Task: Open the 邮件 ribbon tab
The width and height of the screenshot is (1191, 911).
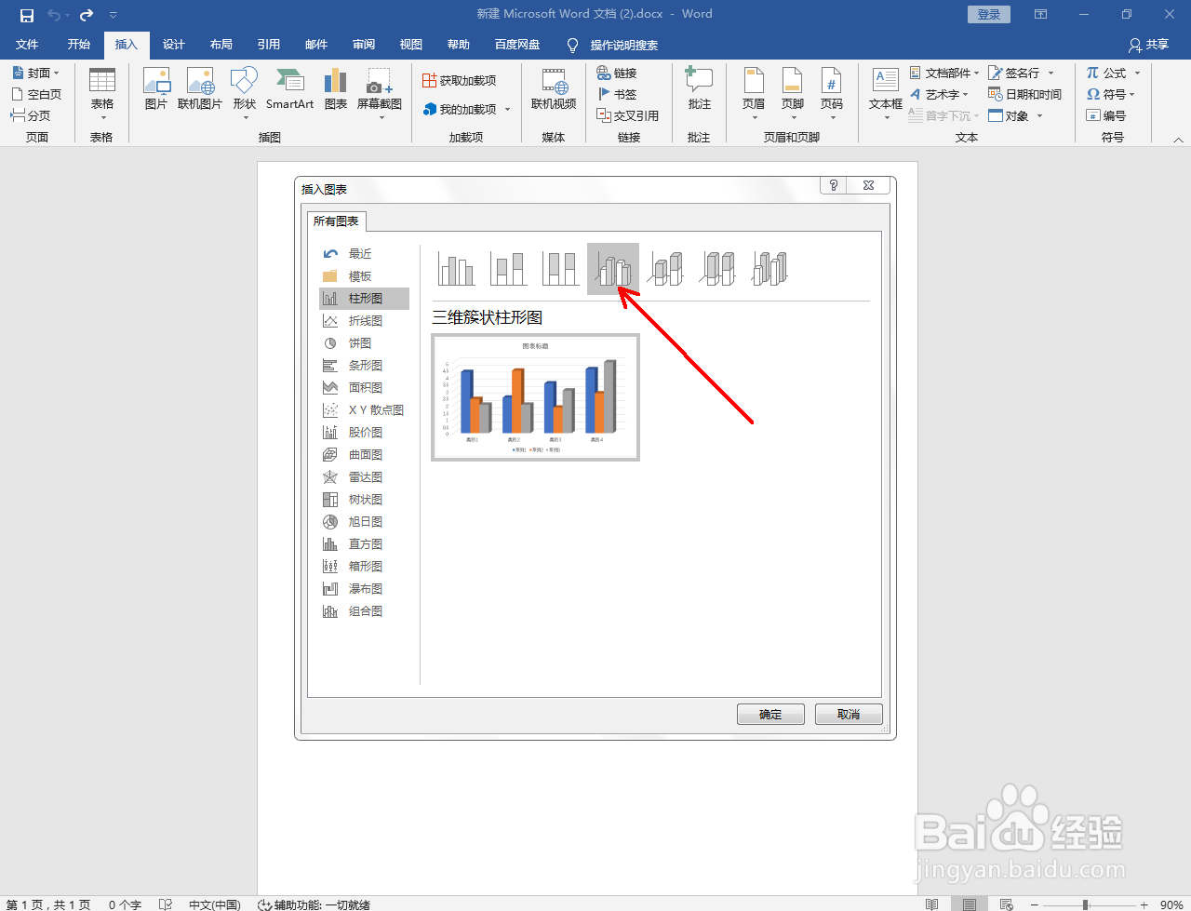Action: pyautogui.click(x=315, y=44)
